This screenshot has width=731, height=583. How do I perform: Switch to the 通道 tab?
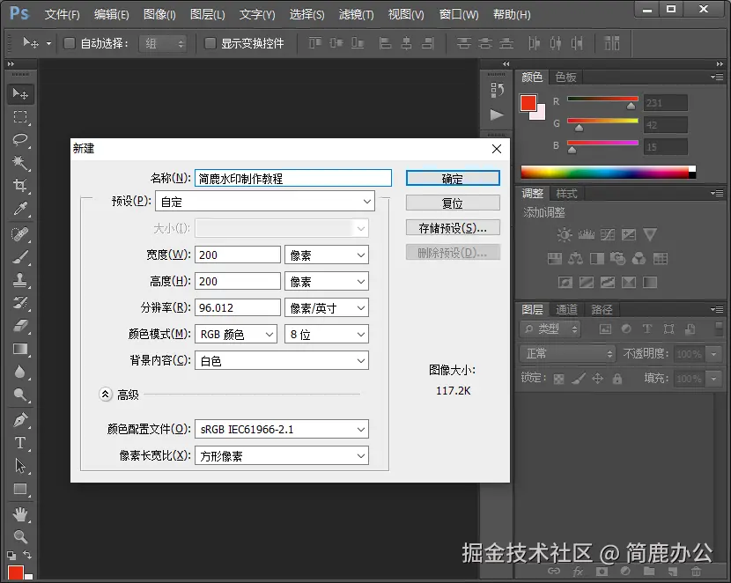[x=565, y=309]
